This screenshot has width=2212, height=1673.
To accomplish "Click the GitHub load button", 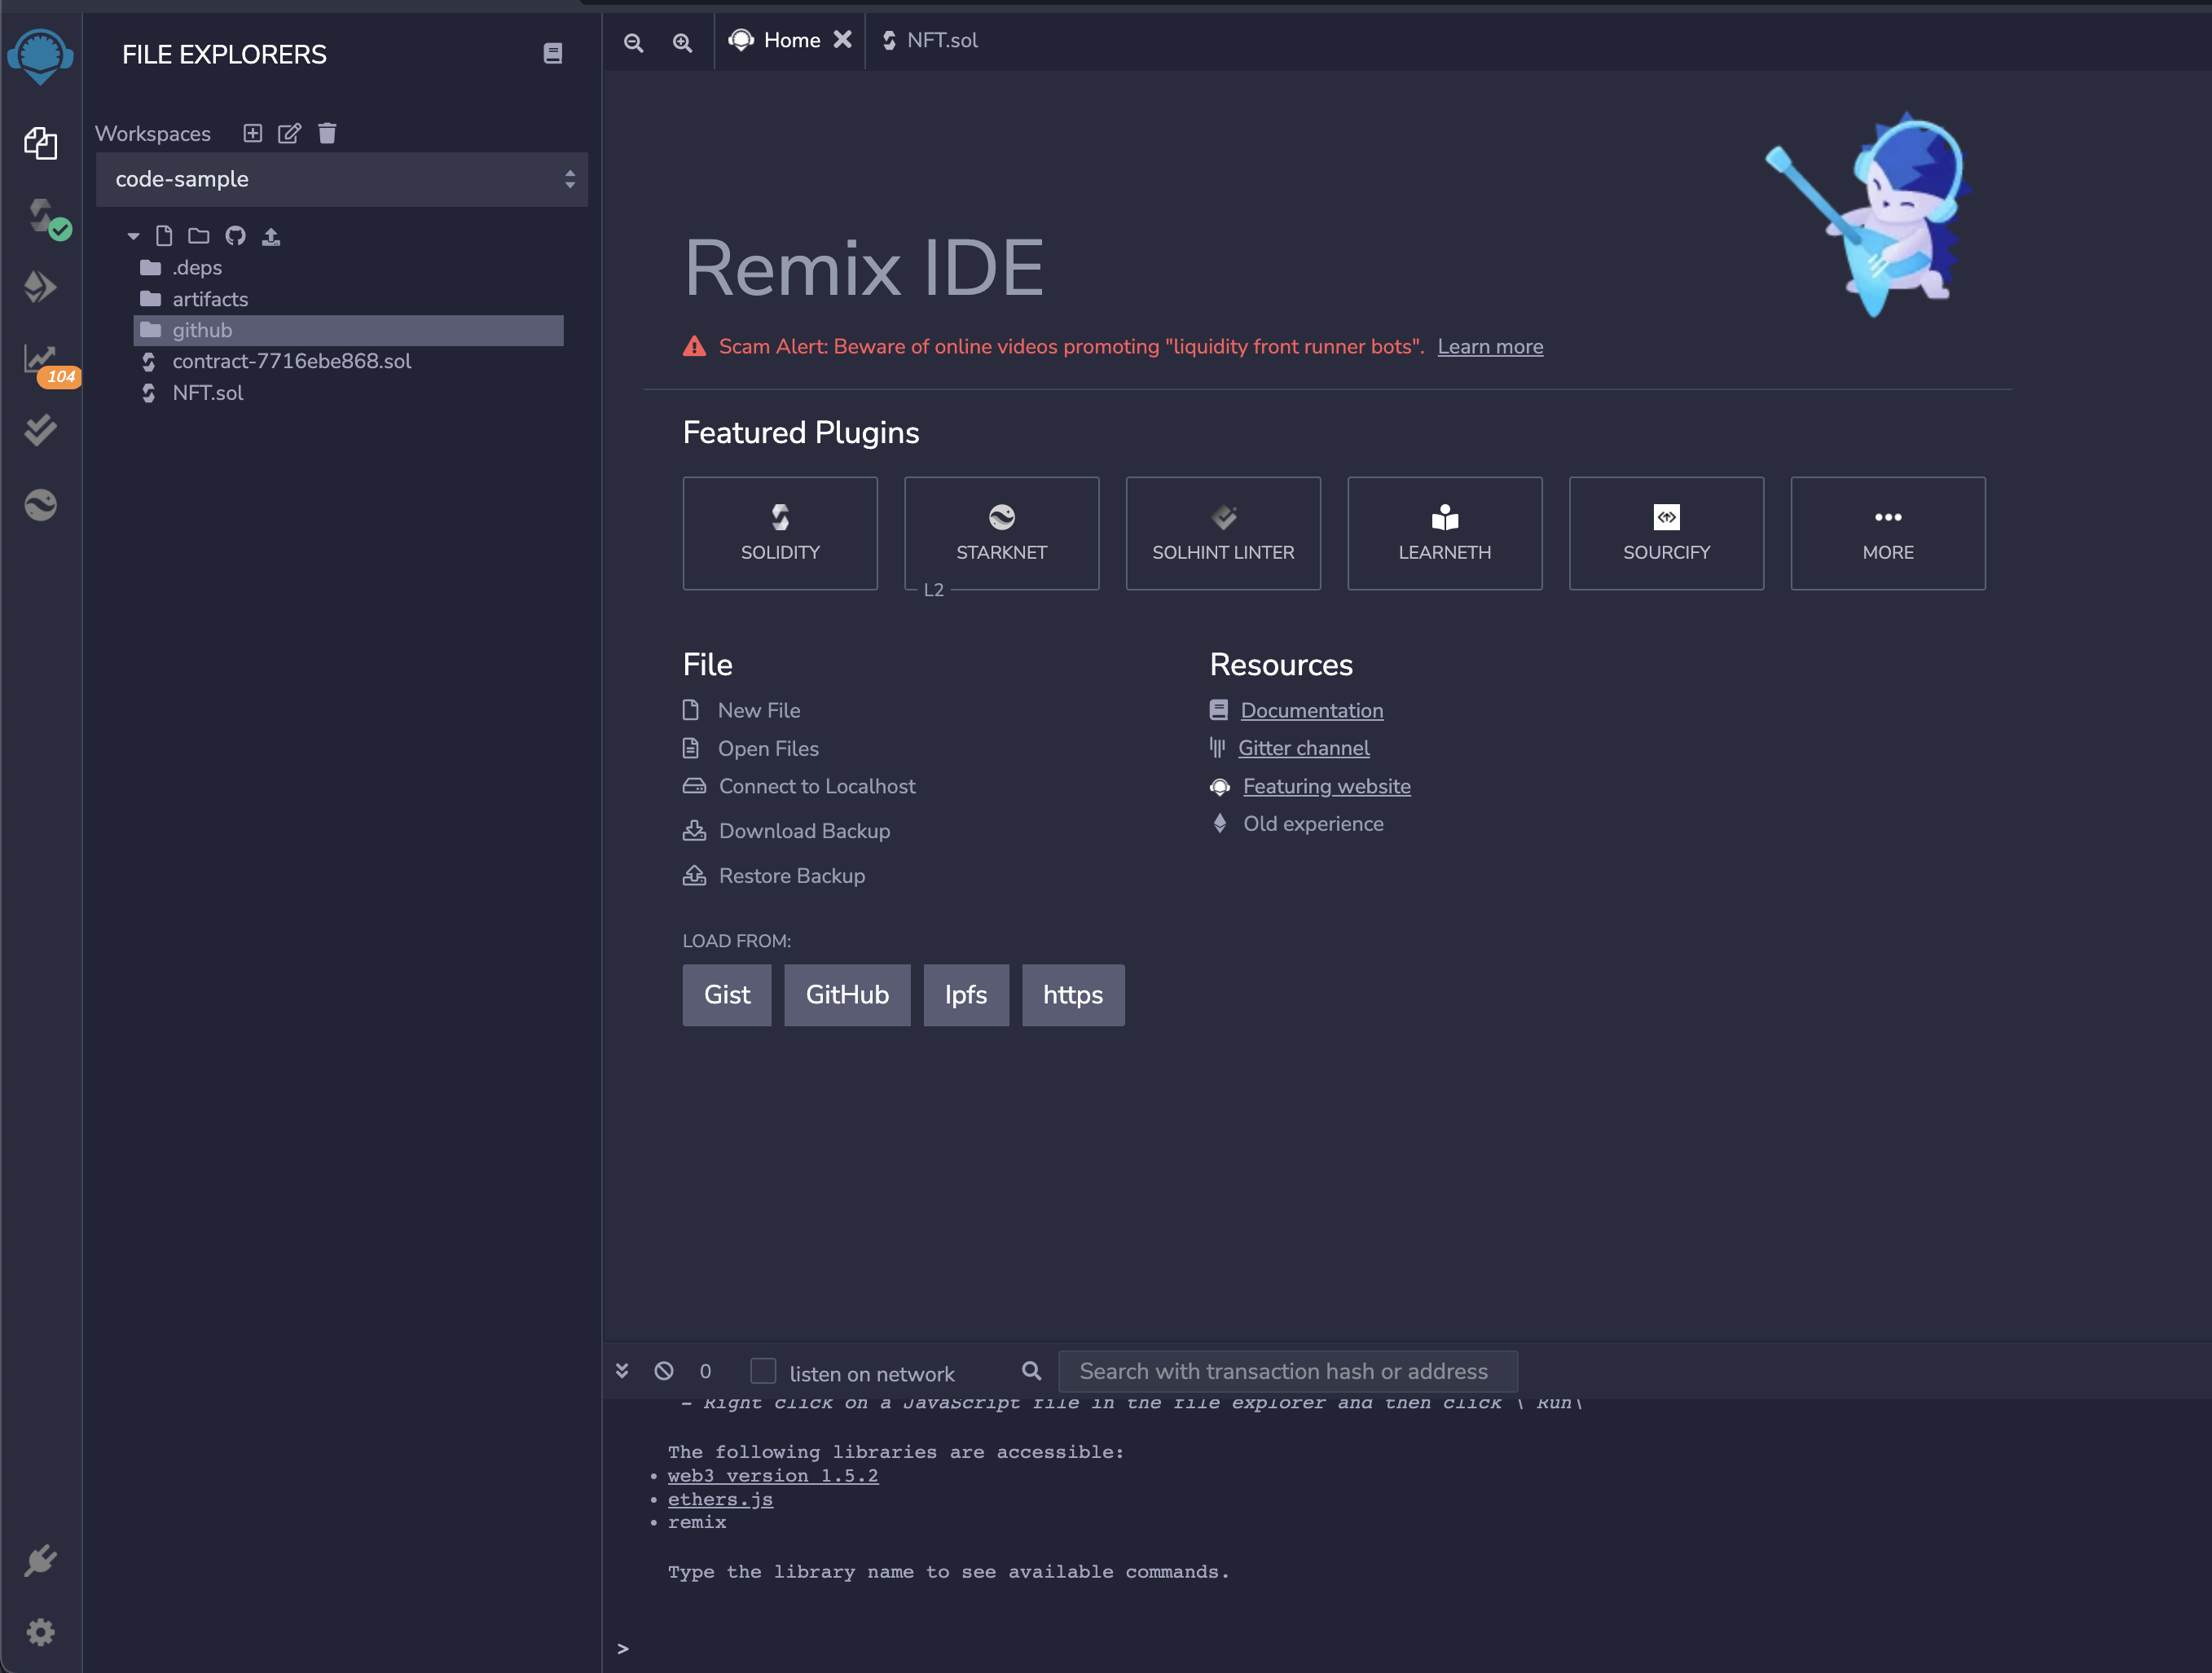I will tap(847, 995).
